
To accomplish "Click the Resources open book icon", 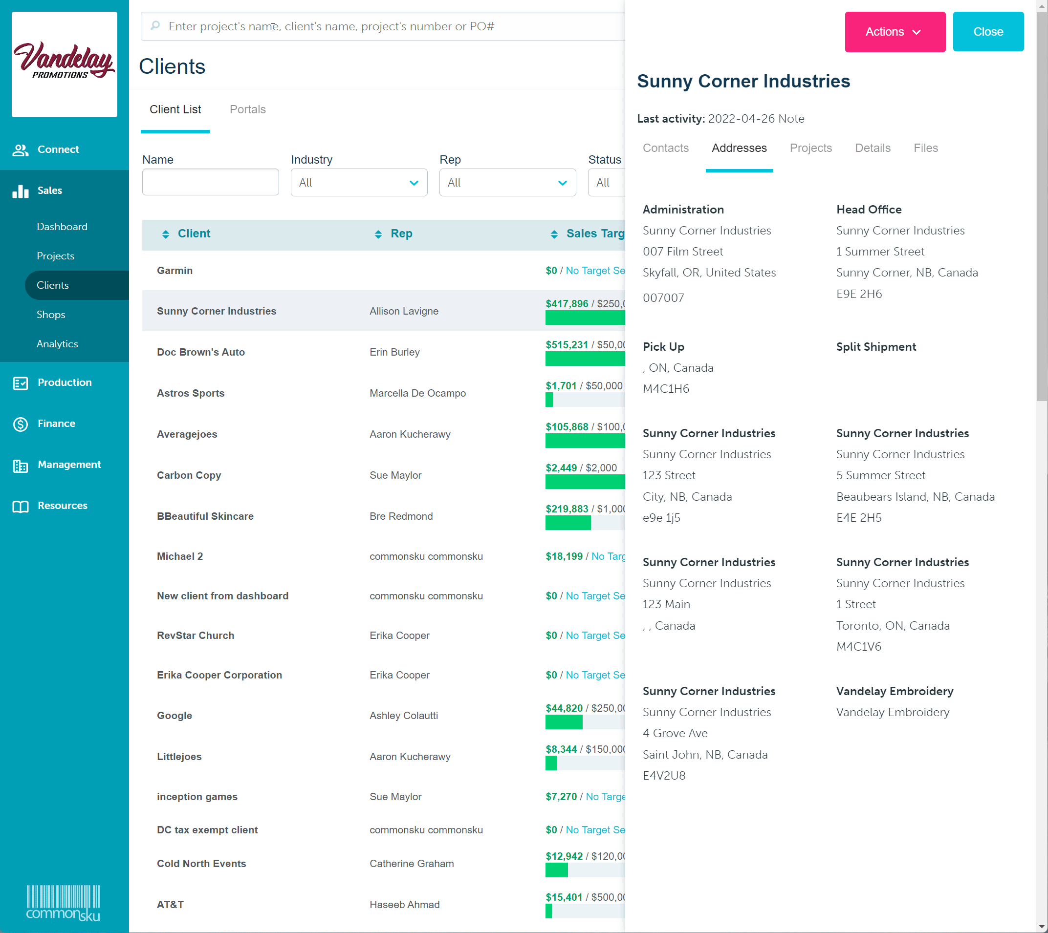I will pyautogui.click(x=21, y=506).
